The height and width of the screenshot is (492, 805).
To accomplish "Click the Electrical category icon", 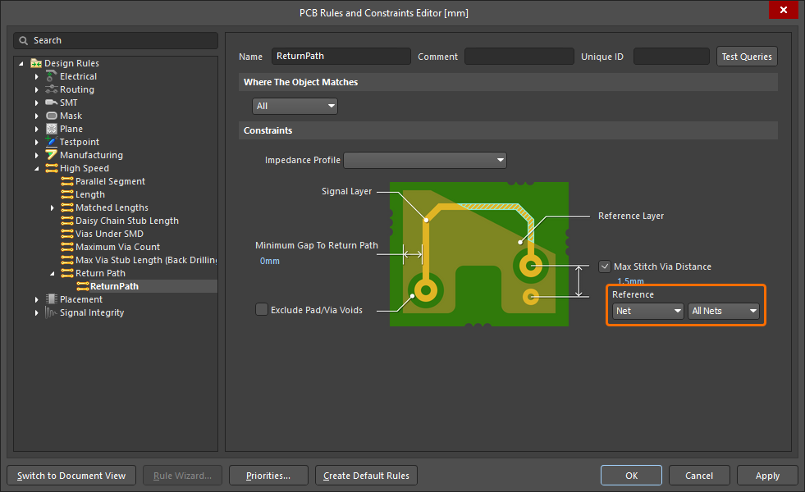I will coord(52,76).
